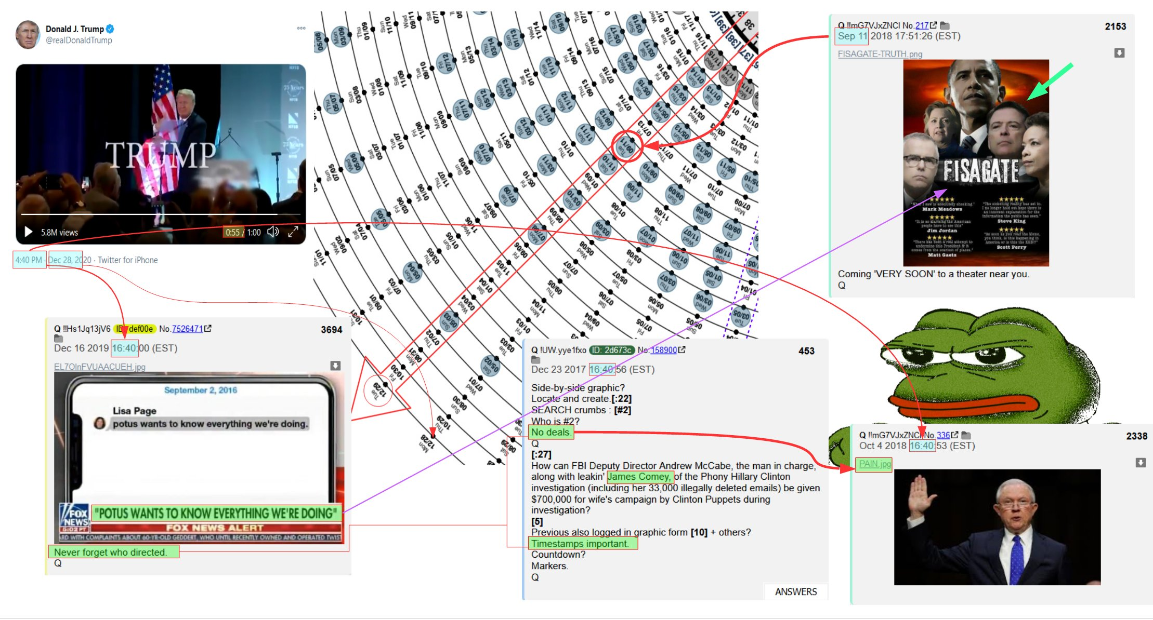The width and height of the screenshot is (1153, 620).
Task: Open the Sessions raised-hand photo in post 2338
Action: point(997,527)
